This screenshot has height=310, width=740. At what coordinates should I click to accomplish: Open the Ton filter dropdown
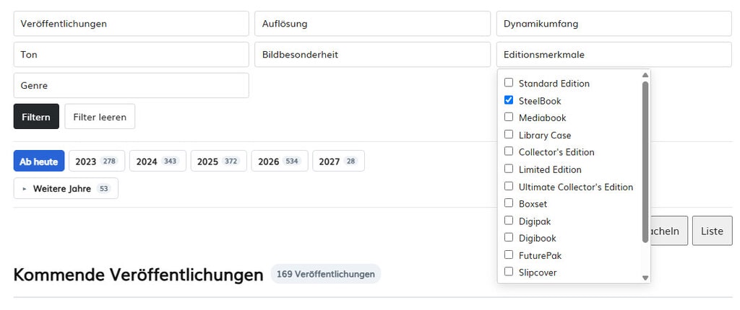(132, 55)
